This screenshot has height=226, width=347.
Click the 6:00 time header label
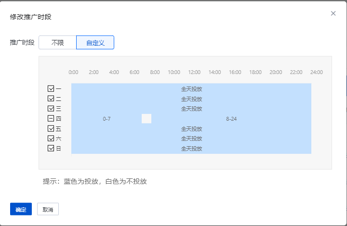tap(134, 72)
